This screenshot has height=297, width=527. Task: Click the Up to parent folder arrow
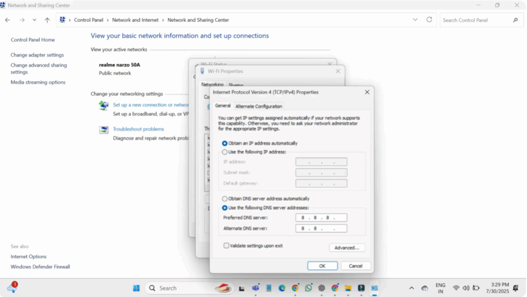click(47, 20)
